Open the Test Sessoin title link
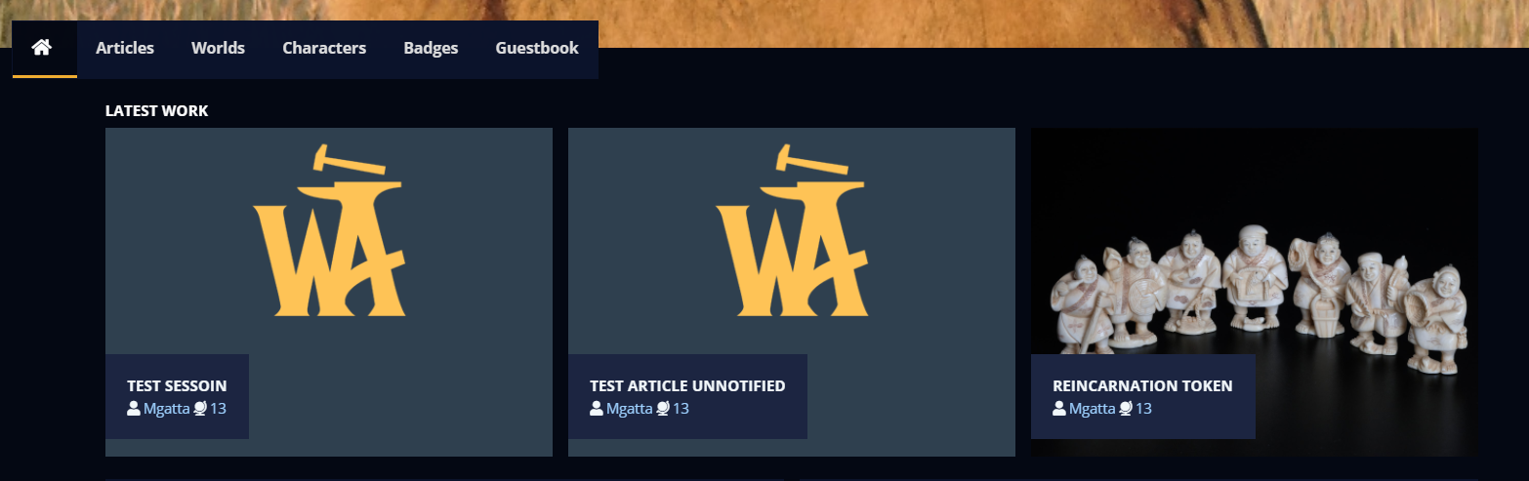The width and height of the screenshot is (1529, 481). pos(177,386)
